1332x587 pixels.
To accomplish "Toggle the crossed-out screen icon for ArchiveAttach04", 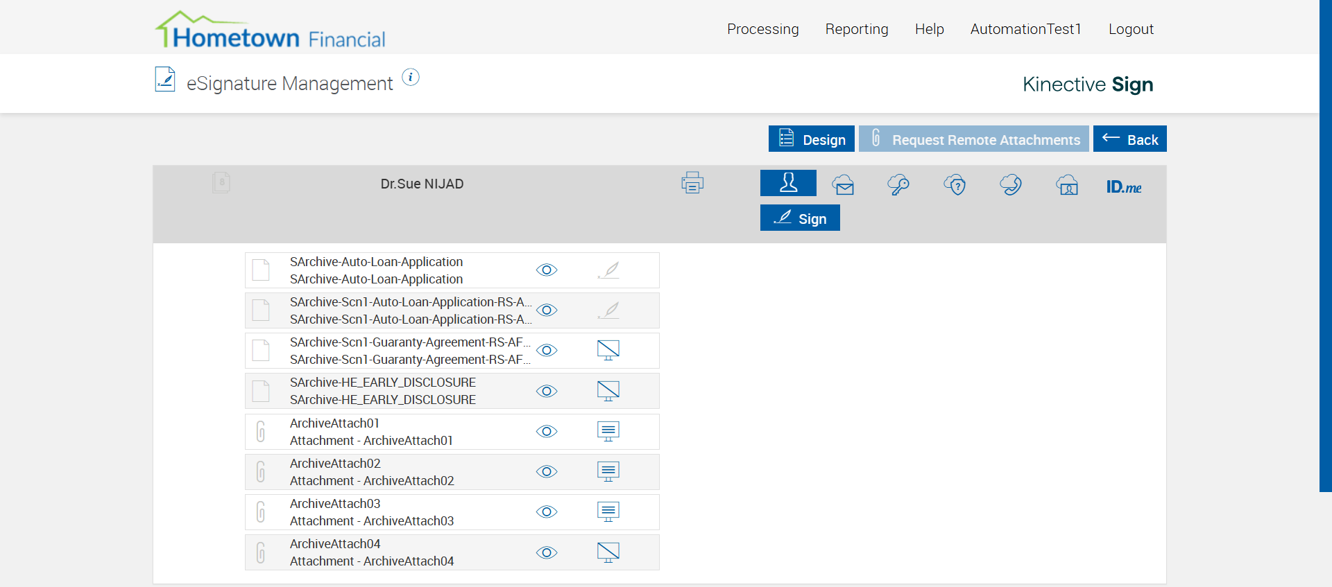I will click(x=608, y=552).
